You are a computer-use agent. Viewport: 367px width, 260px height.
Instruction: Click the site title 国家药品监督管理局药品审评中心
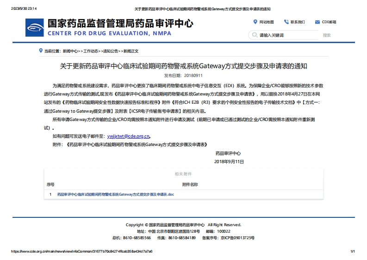point(120,23)
